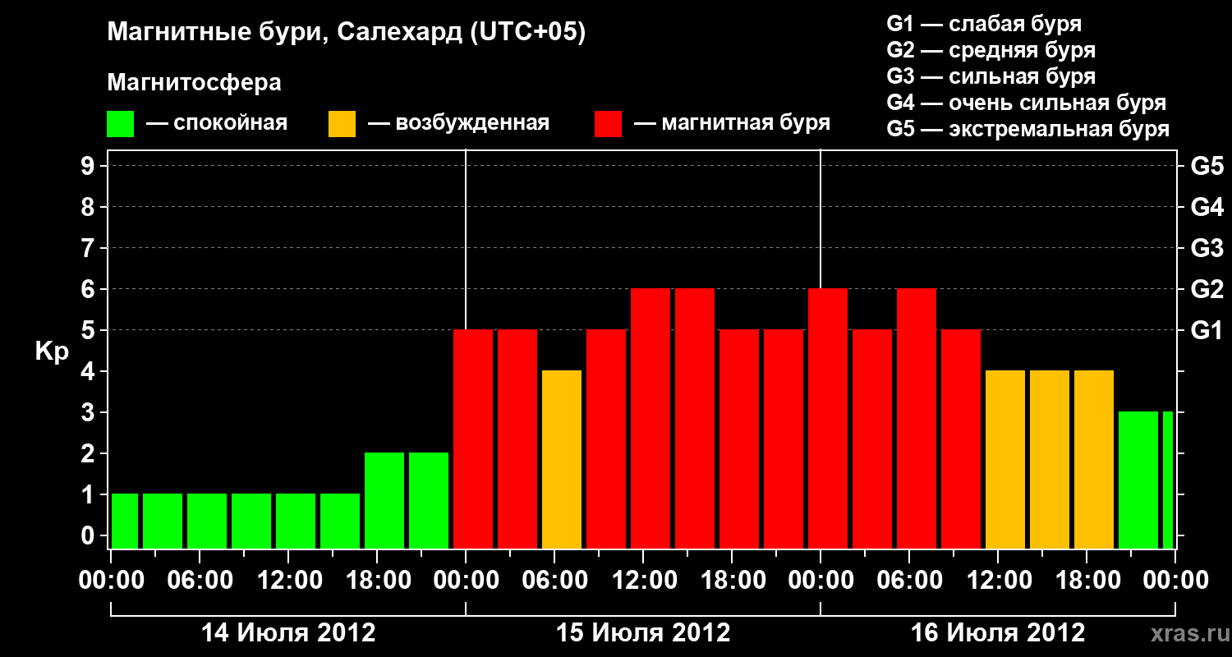Select the '— спокойная' legend label

point(217,123)
